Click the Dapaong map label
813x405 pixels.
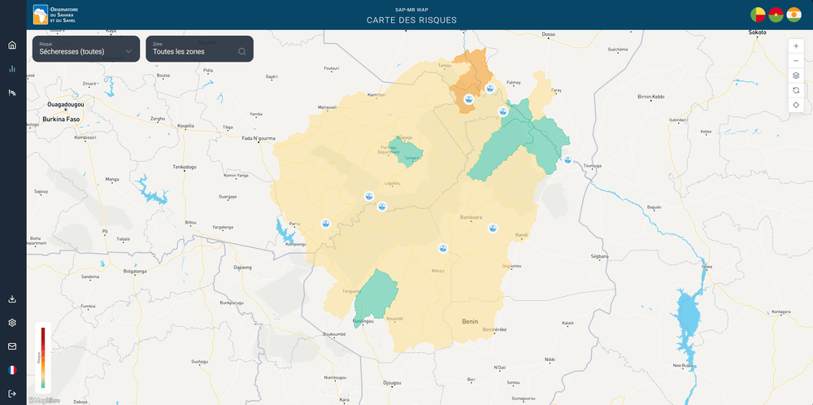[x=242, y=268]
